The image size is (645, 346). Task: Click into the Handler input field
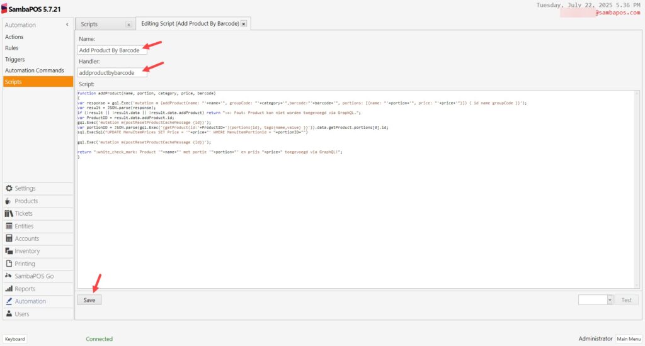click(x=112, y=73)
